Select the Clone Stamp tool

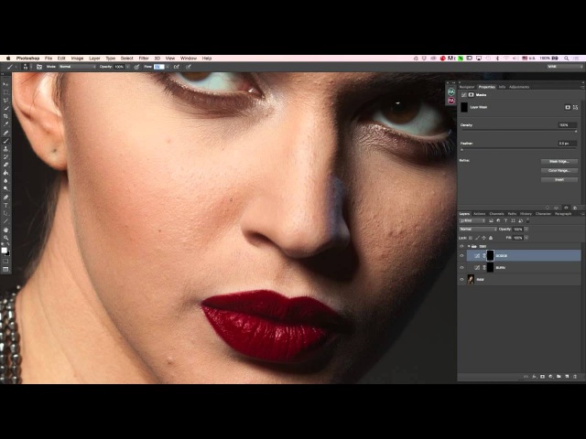point(5,148)
